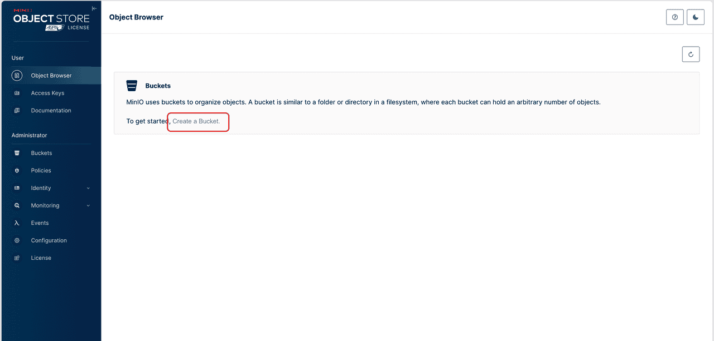This screenshot has height=341, width=714.
Task: Open the Object Browser menu item
Action: tap(51, 76)
